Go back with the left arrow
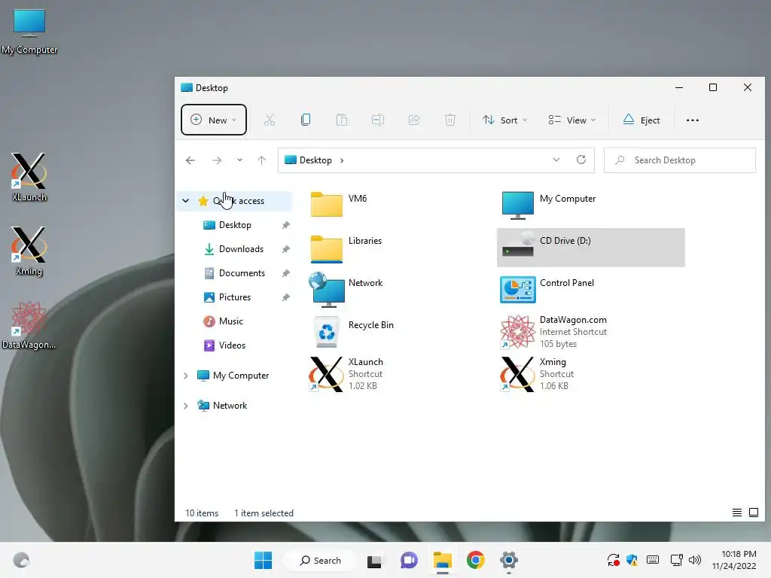Screen dimensions: 771x578 pos(190,160)
